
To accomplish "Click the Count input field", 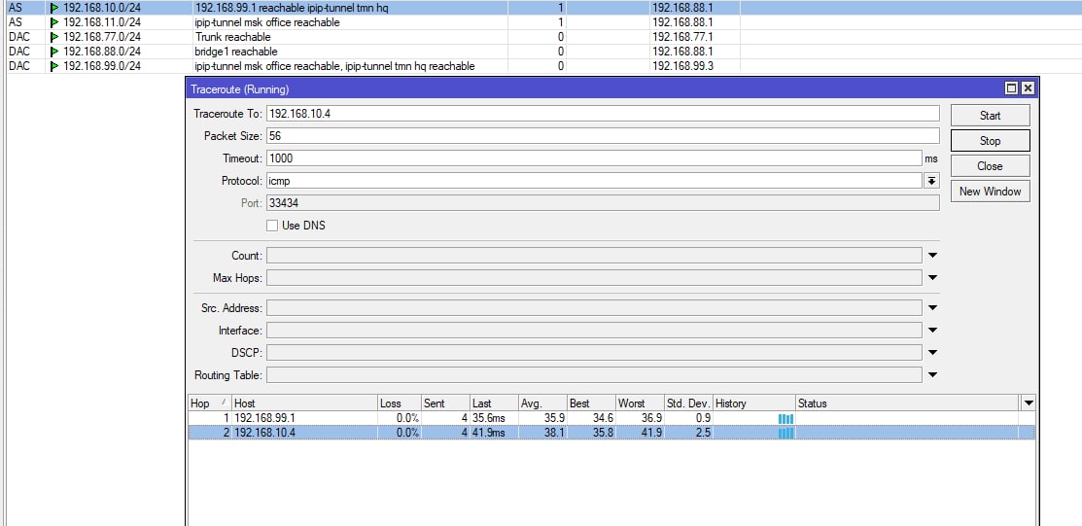I will tap(593, 256).
